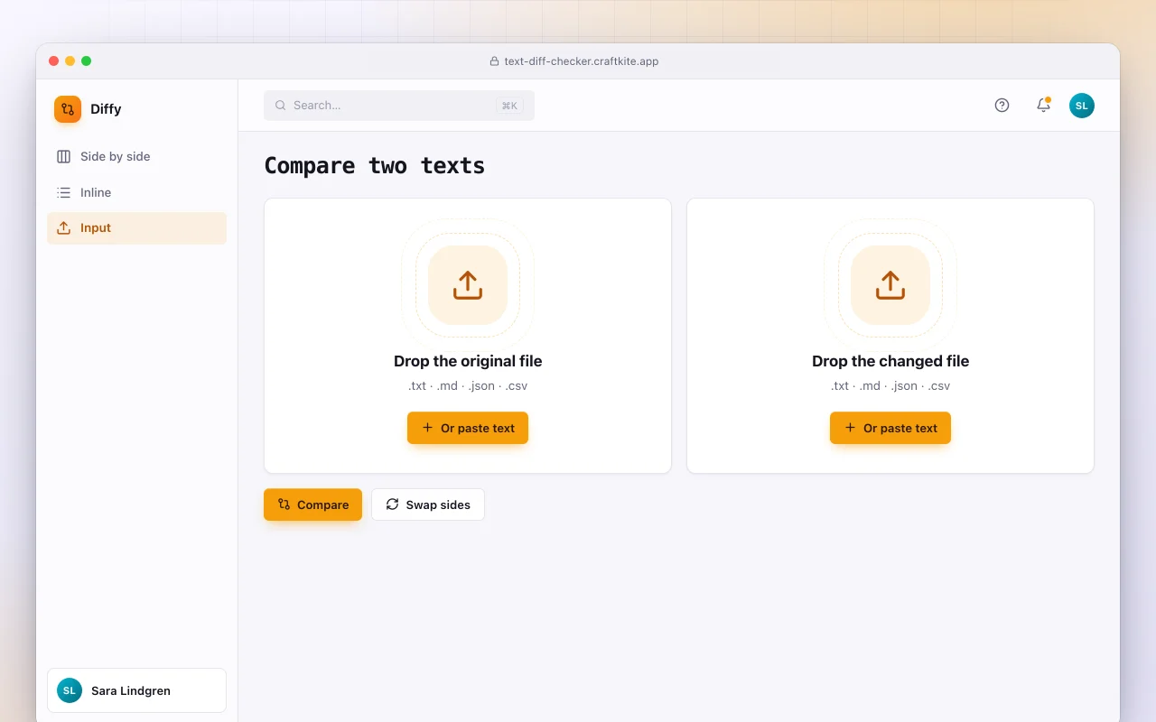Click the upload icon for original file
The height and width of the screenshot is (722, 1156).
click(468, 285)
